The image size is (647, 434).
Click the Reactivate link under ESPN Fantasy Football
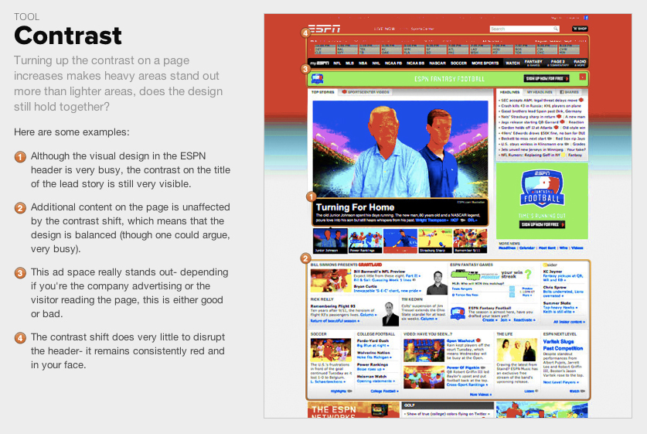(x=523, y=320)
